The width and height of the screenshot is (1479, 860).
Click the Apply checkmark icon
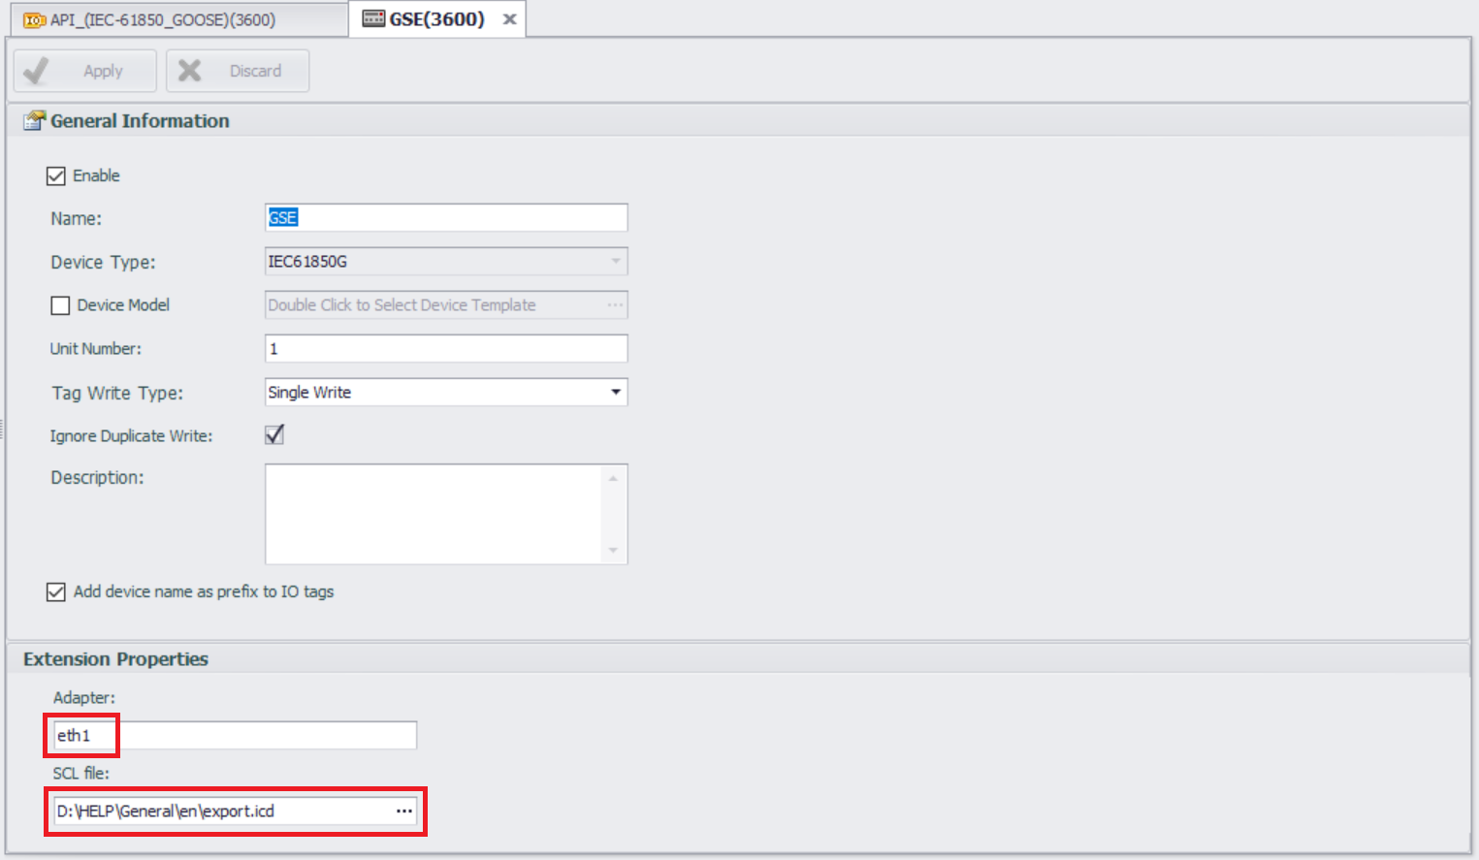coord(36,71)
